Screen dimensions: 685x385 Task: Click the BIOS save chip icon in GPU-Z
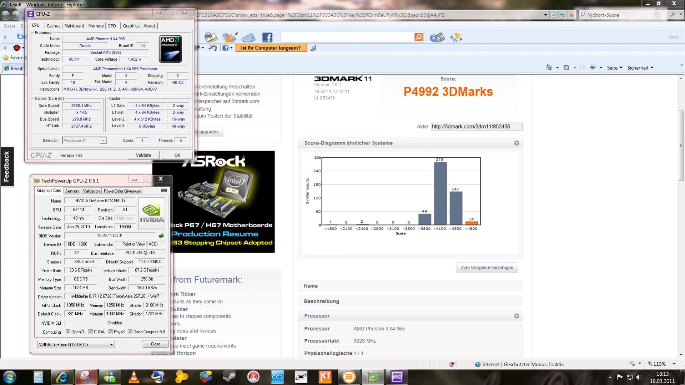[x=161, y=235]
